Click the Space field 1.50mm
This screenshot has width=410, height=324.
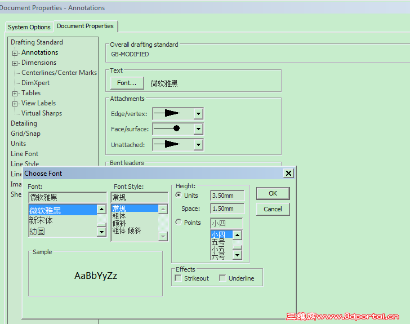(227, 208)
